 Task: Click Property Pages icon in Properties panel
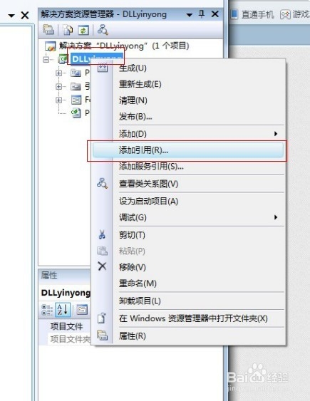(82, 310)
